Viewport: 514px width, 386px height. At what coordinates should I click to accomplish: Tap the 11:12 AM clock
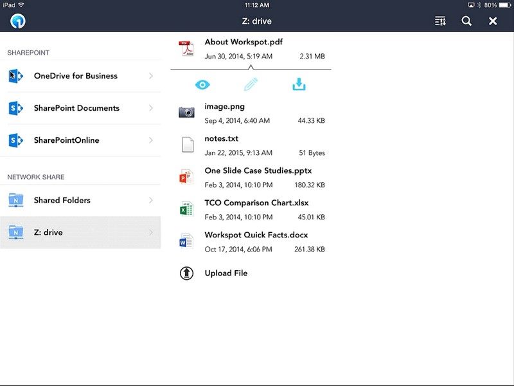point(256,5)
